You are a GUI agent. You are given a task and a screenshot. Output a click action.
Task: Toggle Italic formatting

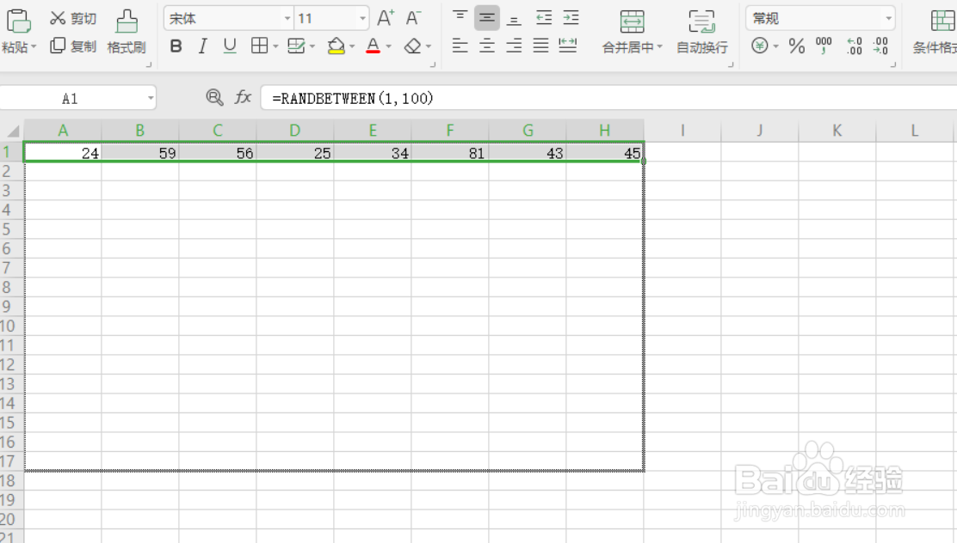pyautogui.click(x=202, y=46)
